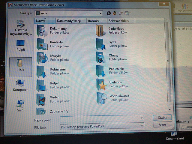Click the scrollbar down arrow
This screenshot has height=144, width=192.
(x=170, y=109)
